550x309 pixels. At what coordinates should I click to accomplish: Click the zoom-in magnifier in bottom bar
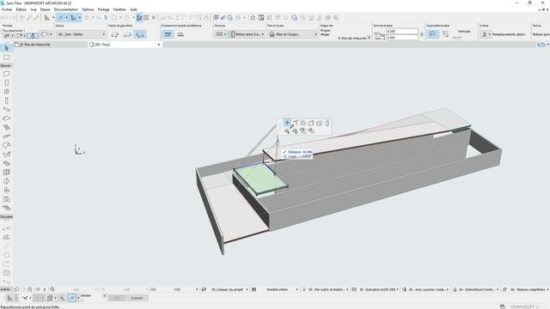coord(30,289)
